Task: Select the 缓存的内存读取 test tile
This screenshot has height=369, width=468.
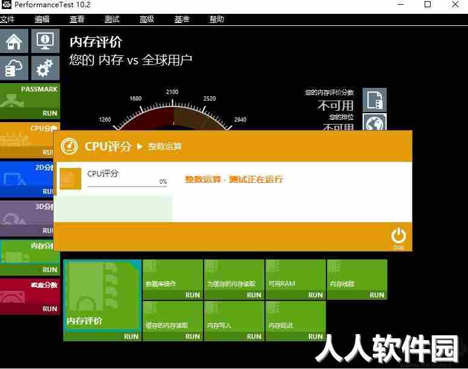Action: click(x=173, y=317)
